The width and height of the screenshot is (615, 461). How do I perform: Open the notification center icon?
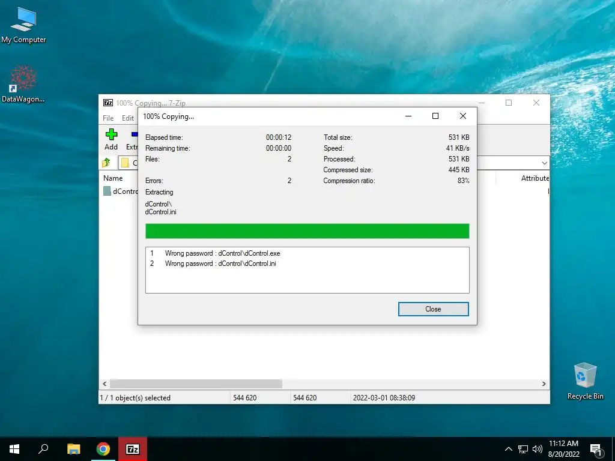[x=596, y=450]
